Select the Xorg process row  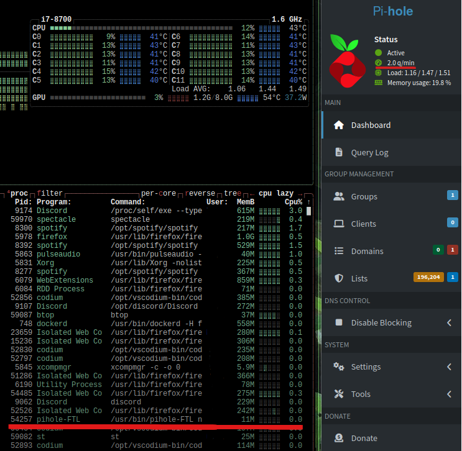click(156, 263)
